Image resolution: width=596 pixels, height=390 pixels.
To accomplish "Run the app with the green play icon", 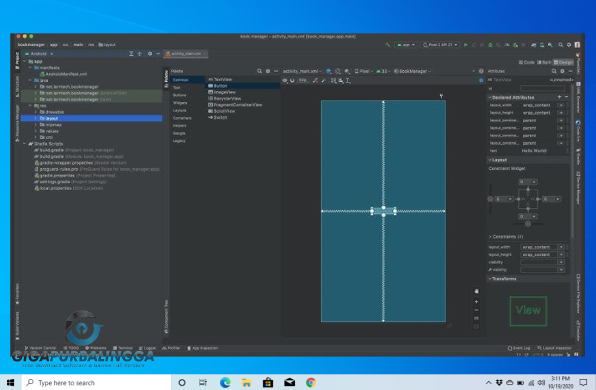I will pyautogui.click(x=466, y=44).
